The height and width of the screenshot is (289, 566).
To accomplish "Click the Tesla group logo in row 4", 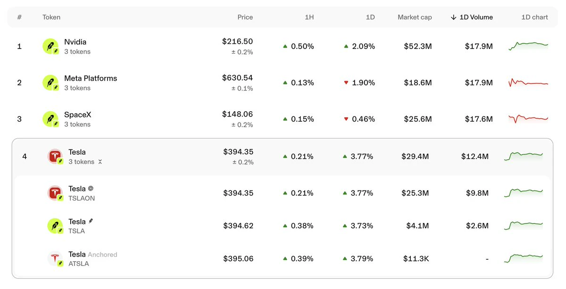I will tap(55, 157).
